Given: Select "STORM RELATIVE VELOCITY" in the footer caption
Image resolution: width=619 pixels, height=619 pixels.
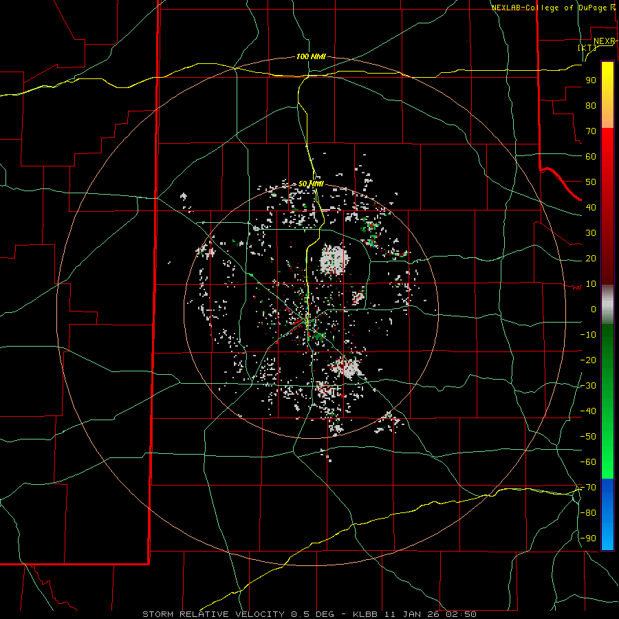Looking at the screenshot, I should pos(213,614).
